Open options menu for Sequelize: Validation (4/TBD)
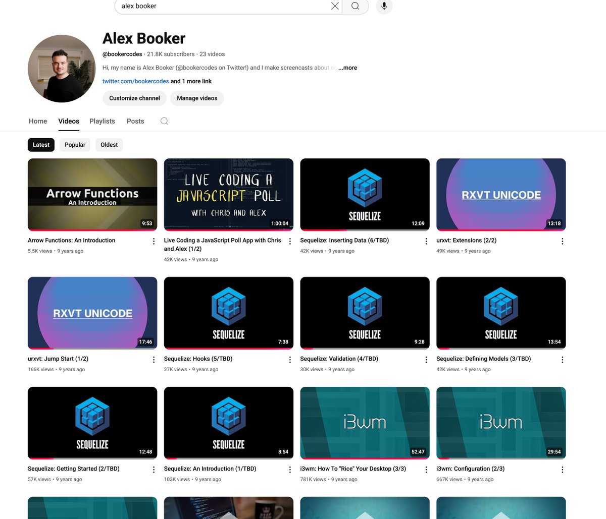606x519 pixels. click(426, 360)
